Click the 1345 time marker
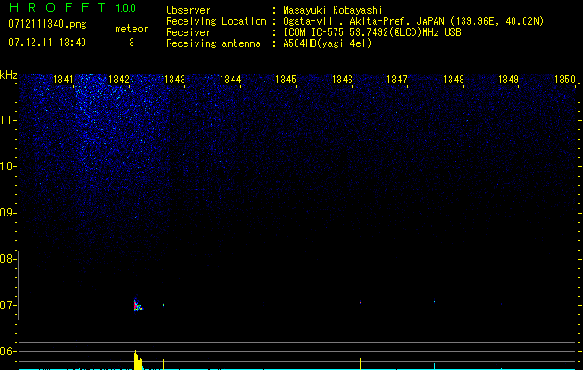Viewport: 583px width, 370px height. (285, 80)
